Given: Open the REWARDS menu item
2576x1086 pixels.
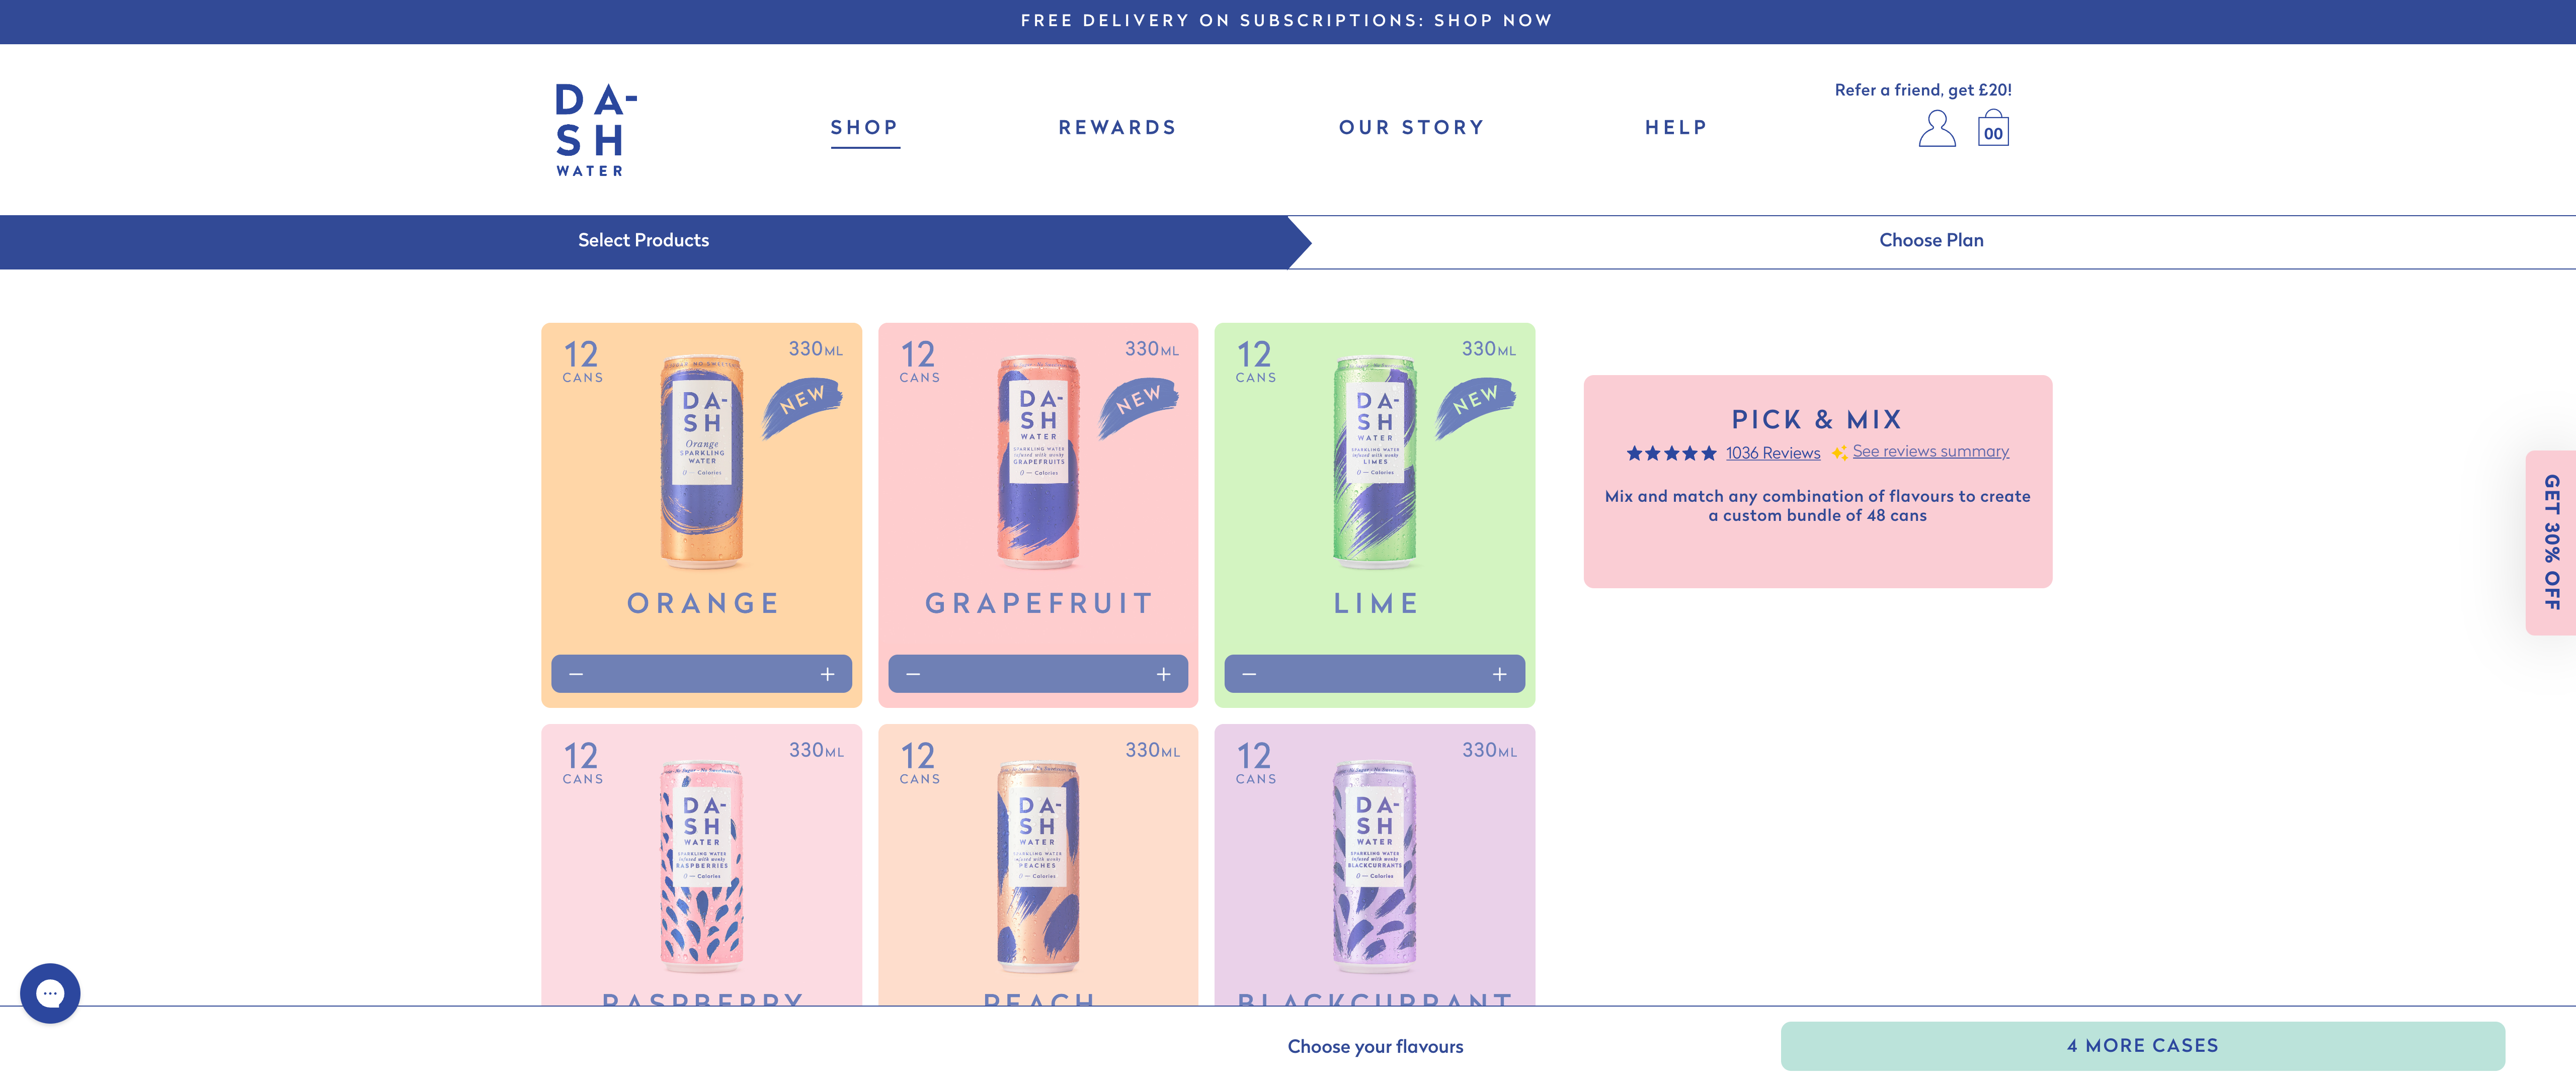Looking at the screenshot, I should pyautogui.click(x=1117, y=127).
